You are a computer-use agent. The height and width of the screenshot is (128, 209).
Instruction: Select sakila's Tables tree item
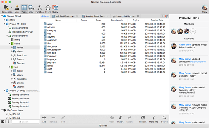tap(20, 47)
